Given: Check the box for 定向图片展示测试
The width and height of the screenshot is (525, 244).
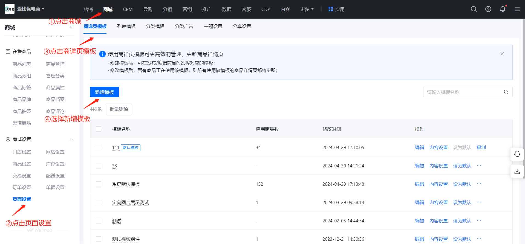Looking at the screenshot, I should [x=99, y=202].
